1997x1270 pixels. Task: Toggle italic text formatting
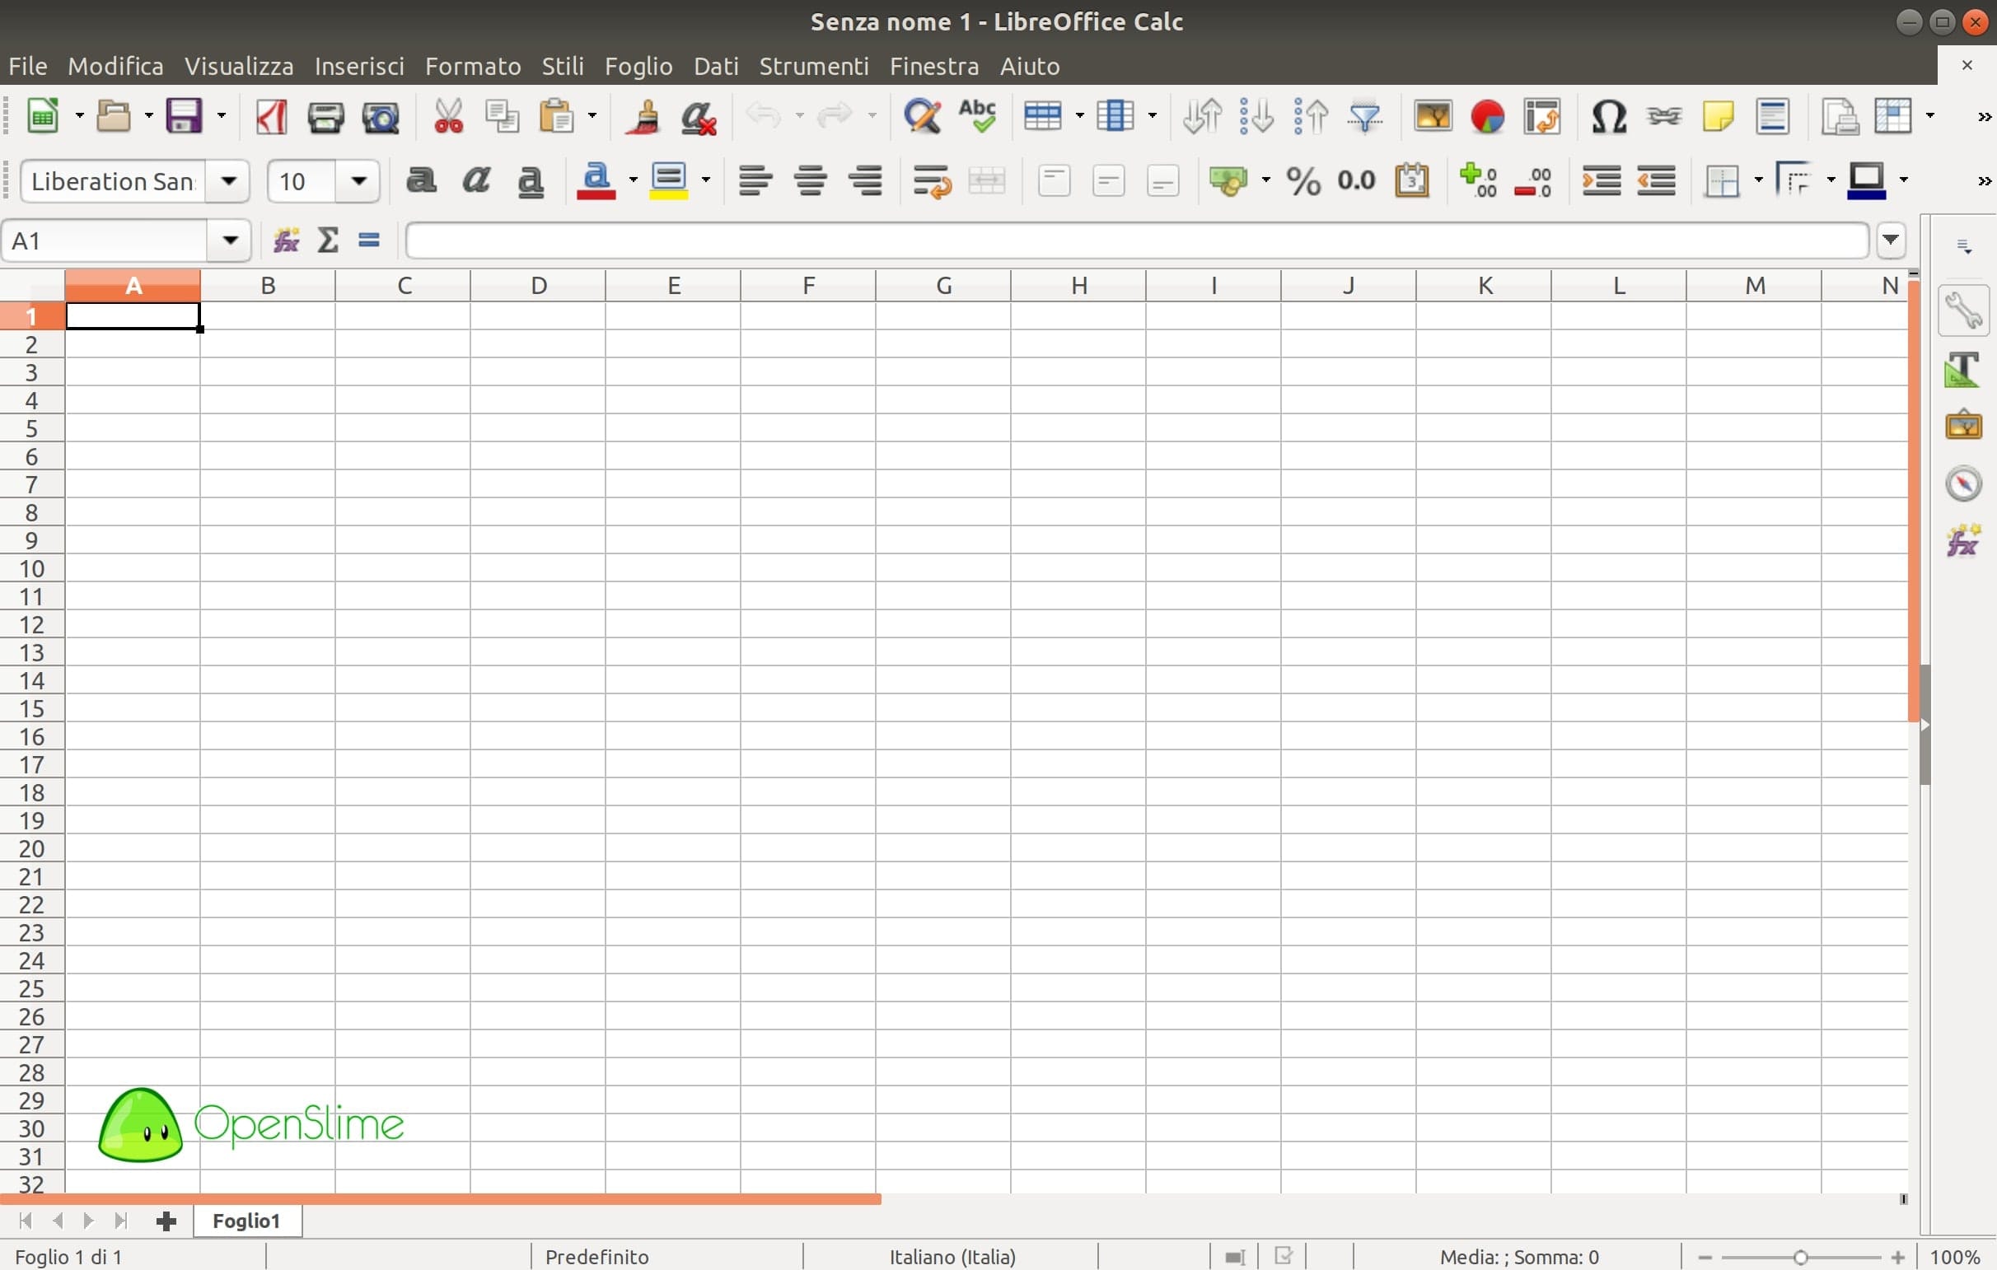pyautogui.click(x=476, y=180)
